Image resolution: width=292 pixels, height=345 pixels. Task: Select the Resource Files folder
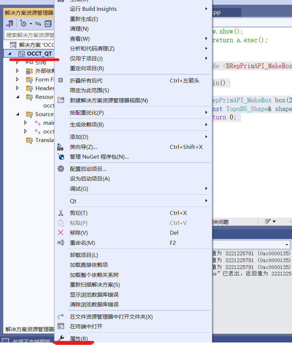[40, 97]
